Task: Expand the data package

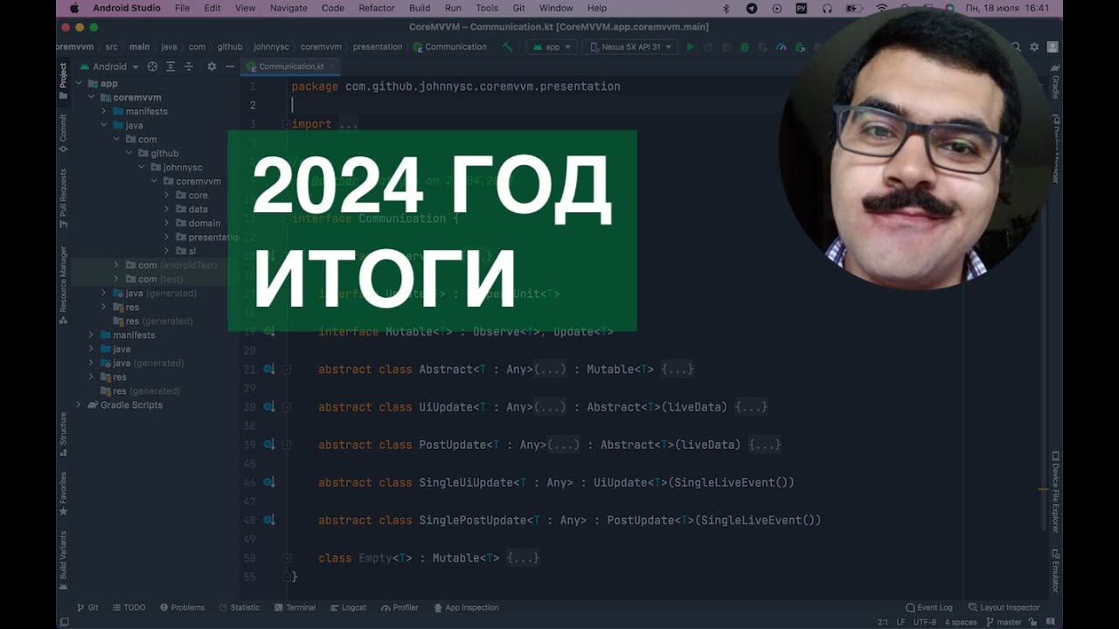Action: 167,210
